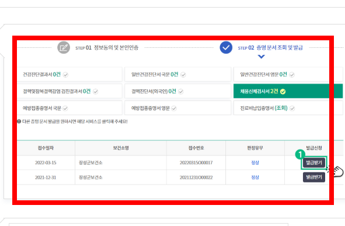Click check icon beside 건강진단결과서 0건
This screenshot has width=345, height=226.
tap(65, 75)
